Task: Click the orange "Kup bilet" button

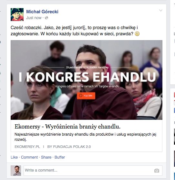Action: click(x=86, y=96)
